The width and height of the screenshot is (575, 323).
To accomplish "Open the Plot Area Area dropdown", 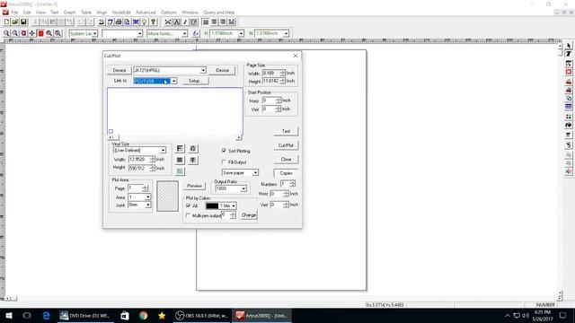I will click(147, 197).
